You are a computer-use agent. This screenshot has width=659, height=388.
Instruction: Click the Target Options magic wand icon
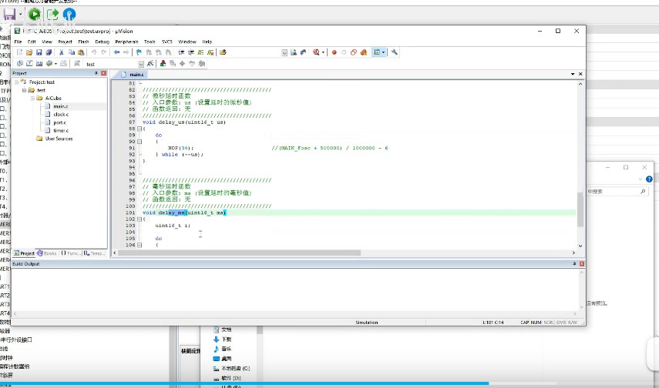click(151, 64)
